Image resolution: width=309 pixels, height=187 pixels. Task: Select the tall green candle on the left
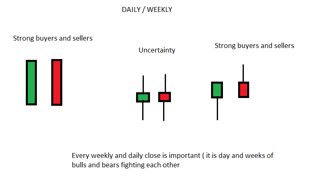(x=31, y=82)
